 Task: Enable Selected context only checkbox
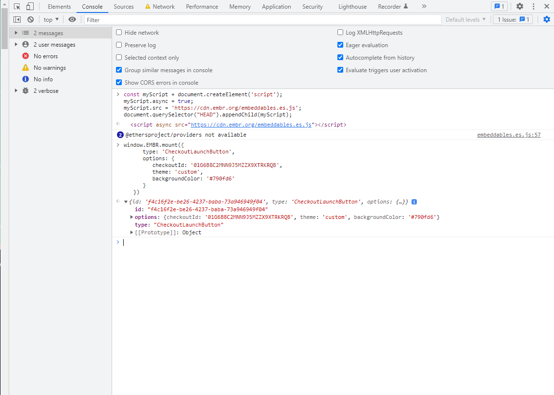click(119, 57)
